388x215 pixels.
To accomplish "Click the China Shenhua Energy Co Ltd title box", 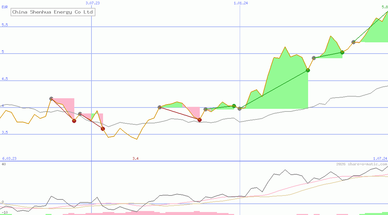I will [x=53, y=12].
